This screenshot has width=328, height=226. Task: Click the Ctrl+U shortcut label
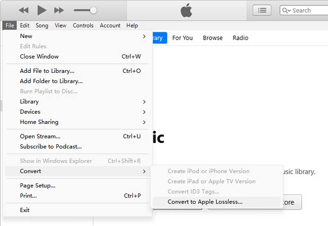132,136
